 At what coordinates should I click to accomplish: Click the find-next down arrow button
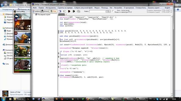[x=107, y=11]
